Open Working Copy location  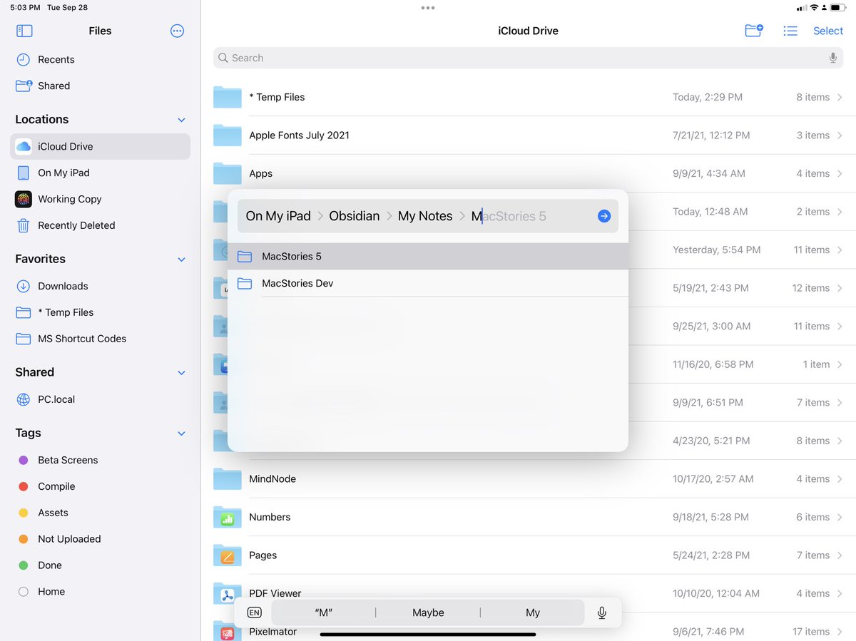100,199
